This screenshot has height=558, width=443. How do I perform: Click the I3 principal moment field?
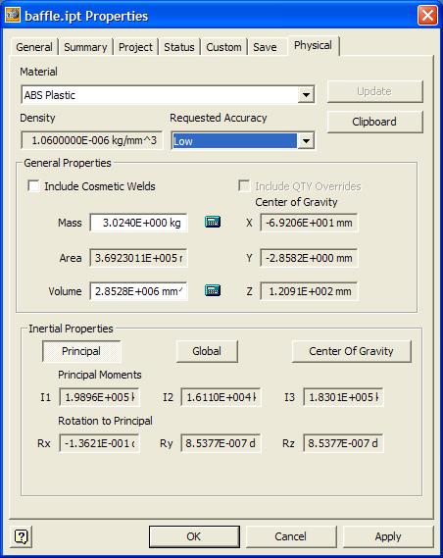[343, 397]
